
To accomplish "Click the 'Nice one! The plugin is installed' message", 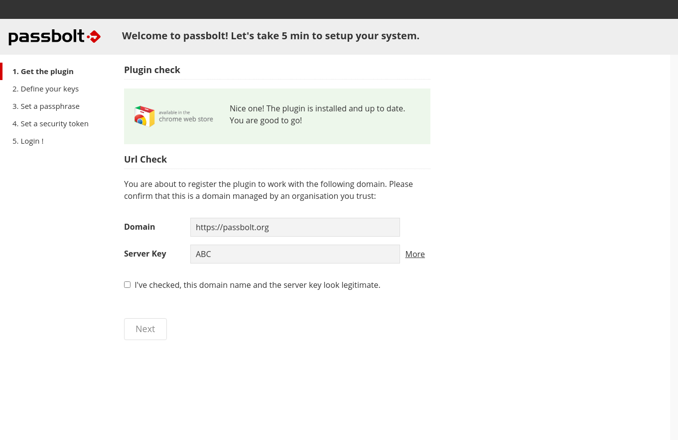I will tap(317, 114).
